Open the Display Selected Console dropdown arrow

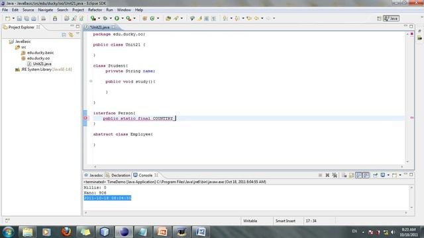pyautogui.click(x=388, y=175)
